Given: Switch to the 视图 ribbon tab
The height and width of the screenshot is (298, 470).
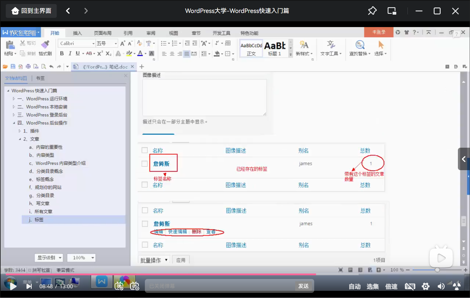Looking at the screenshot, I should click(173, 33).
